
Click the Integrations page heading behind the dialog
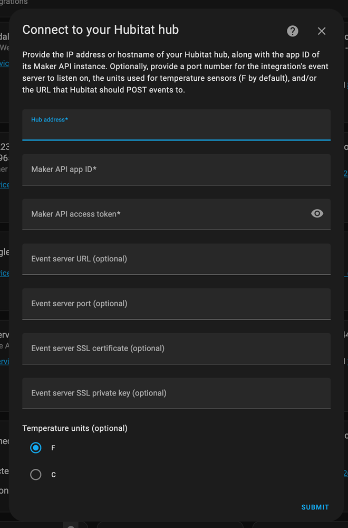13,3
